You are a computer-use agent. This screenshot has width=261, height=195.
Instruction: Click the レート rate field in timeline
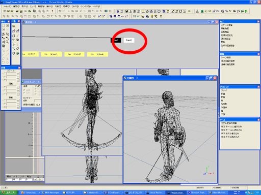(22, 179)
